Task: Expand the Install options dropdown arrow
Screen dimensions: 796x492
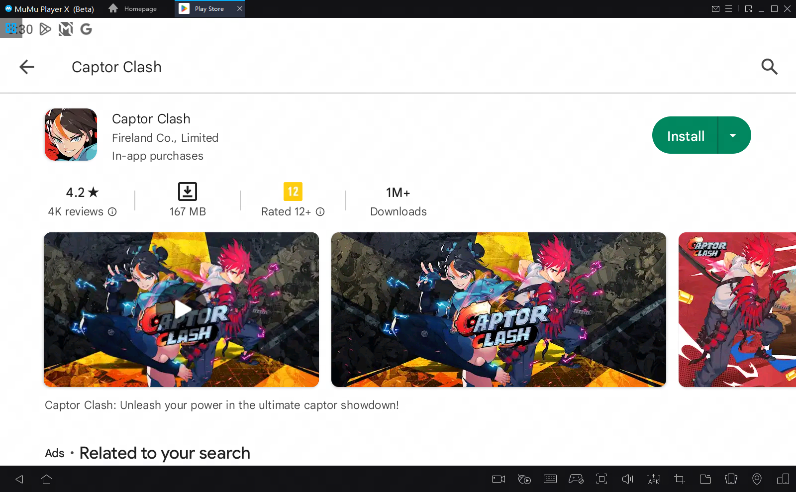Action: click(x=733, y=136)
